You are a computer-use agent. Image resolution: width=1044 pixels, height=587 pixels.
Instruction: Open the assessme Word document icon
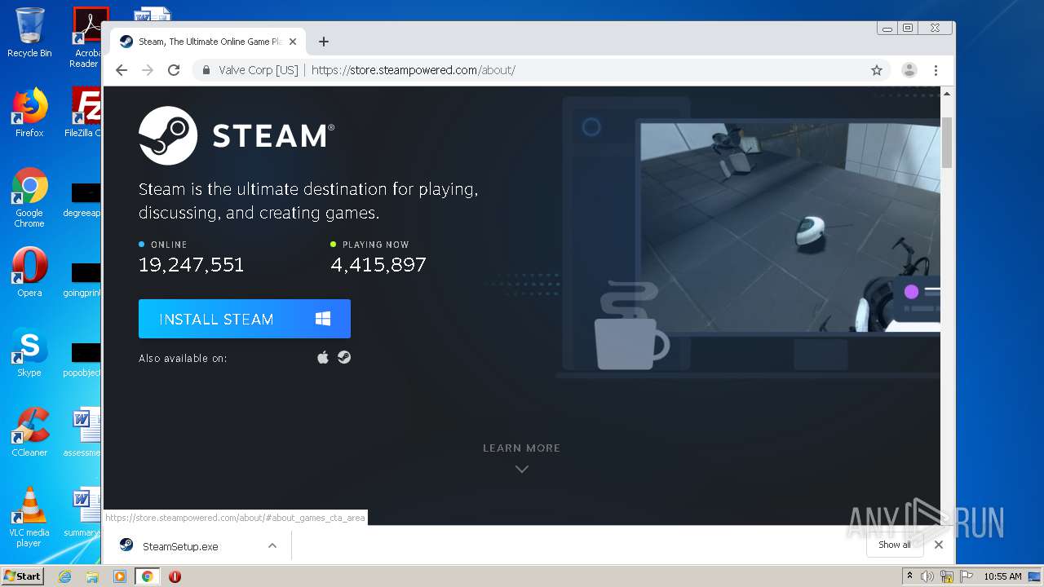84,432
